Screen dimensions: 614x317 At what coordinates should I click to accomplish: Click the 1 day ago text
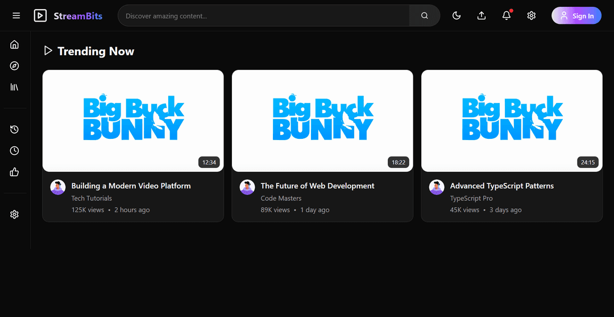[315, 210]
